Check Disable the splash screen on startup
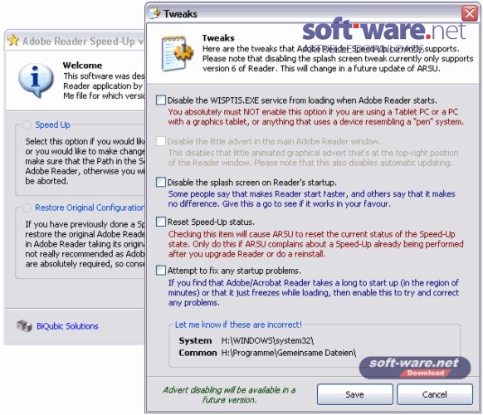 click(x=161, y=182)
